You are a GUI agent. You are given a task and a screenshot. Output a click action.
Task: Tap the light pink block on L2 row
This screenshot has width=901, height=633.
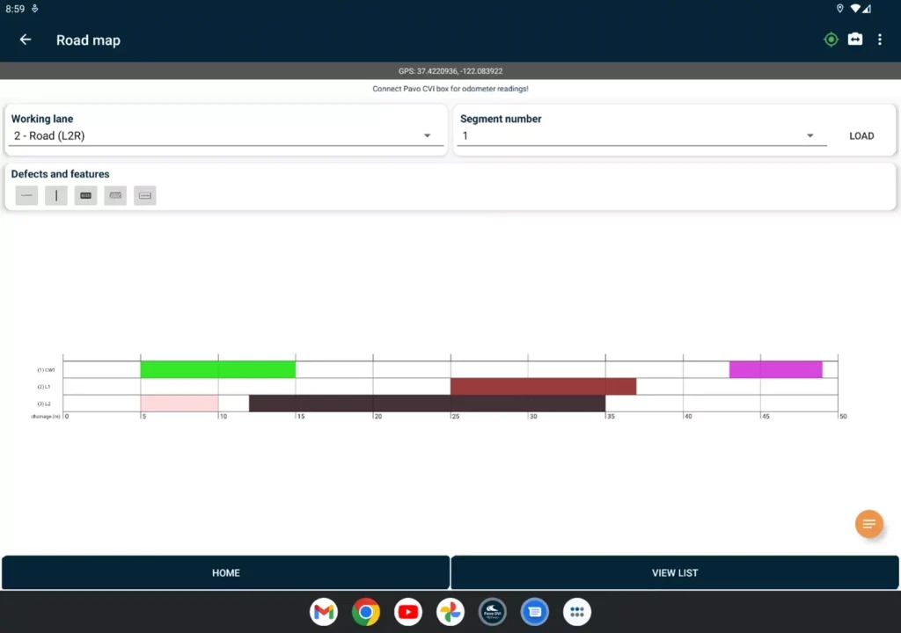click(x=179, y=404)
